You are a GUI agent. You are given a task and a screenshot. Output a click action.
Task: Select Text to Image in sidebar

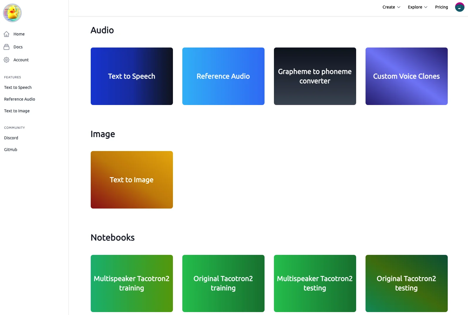click(x=17, y=111)
